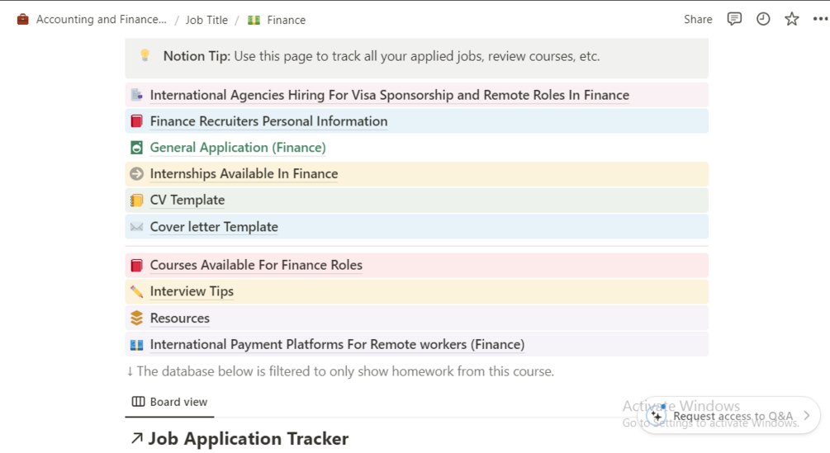Open the CV Template page
Viewport: 830px width, 453px height.
[x=187, y=201]
